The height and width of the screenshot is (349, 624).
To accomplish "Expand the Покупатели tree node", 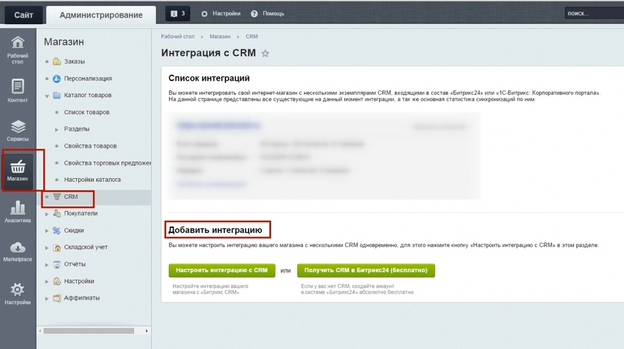I will [x=47, y=214].
